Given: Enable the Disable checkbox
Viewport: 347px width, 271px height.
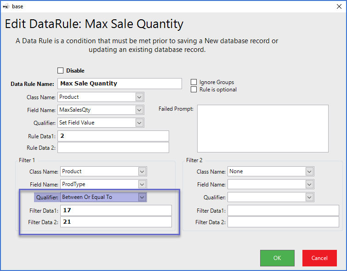Looking at the screenshot, I should point(60,71).
